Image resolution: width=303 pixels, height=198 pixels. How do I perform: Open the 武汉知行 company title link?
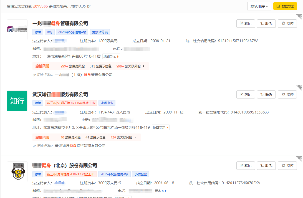[x=60, y=94]
